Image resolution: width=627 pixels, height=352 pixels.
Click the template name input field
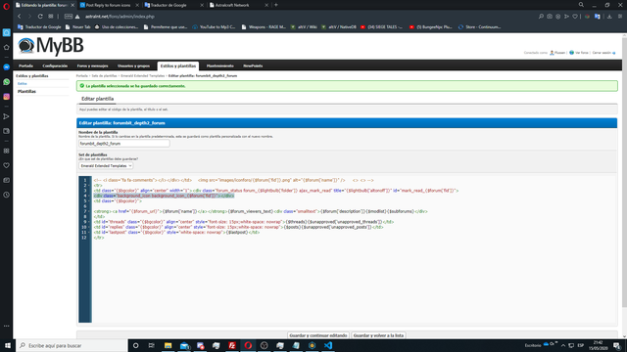pyautogui.click(x=124, y=144)
